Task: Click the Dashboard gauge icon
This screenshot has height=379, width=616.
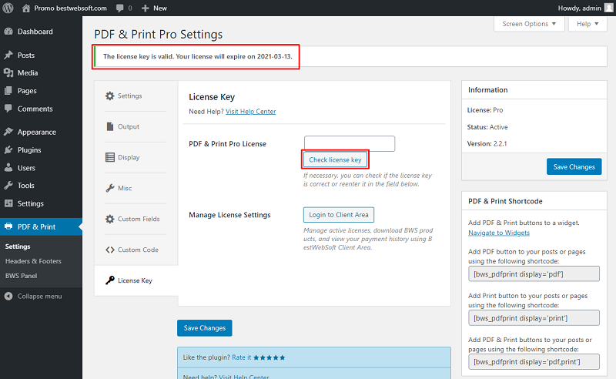Action: 8,32
